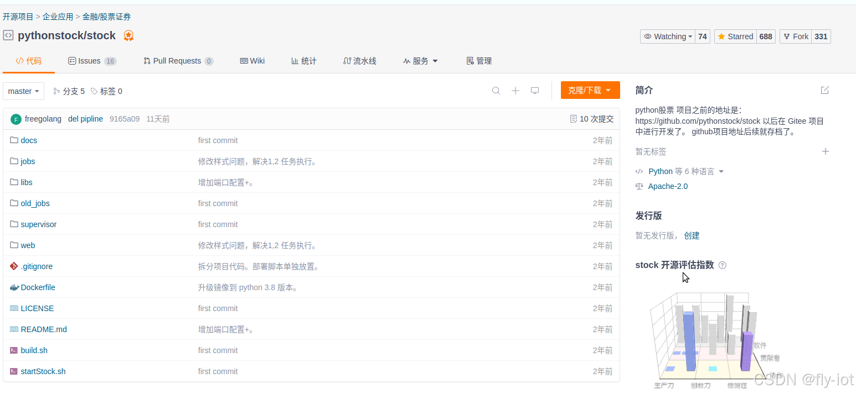Image resolution: width=856 pixels, height=394 pixels.
Task: Click the git icon beside .gitignore
Action: (14, 266)
